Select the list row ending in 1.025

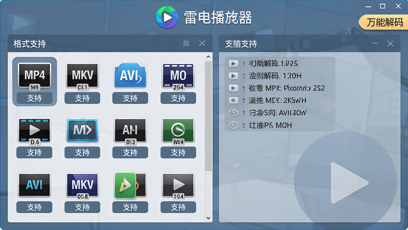pyautogui.click(x=280, y=63)
